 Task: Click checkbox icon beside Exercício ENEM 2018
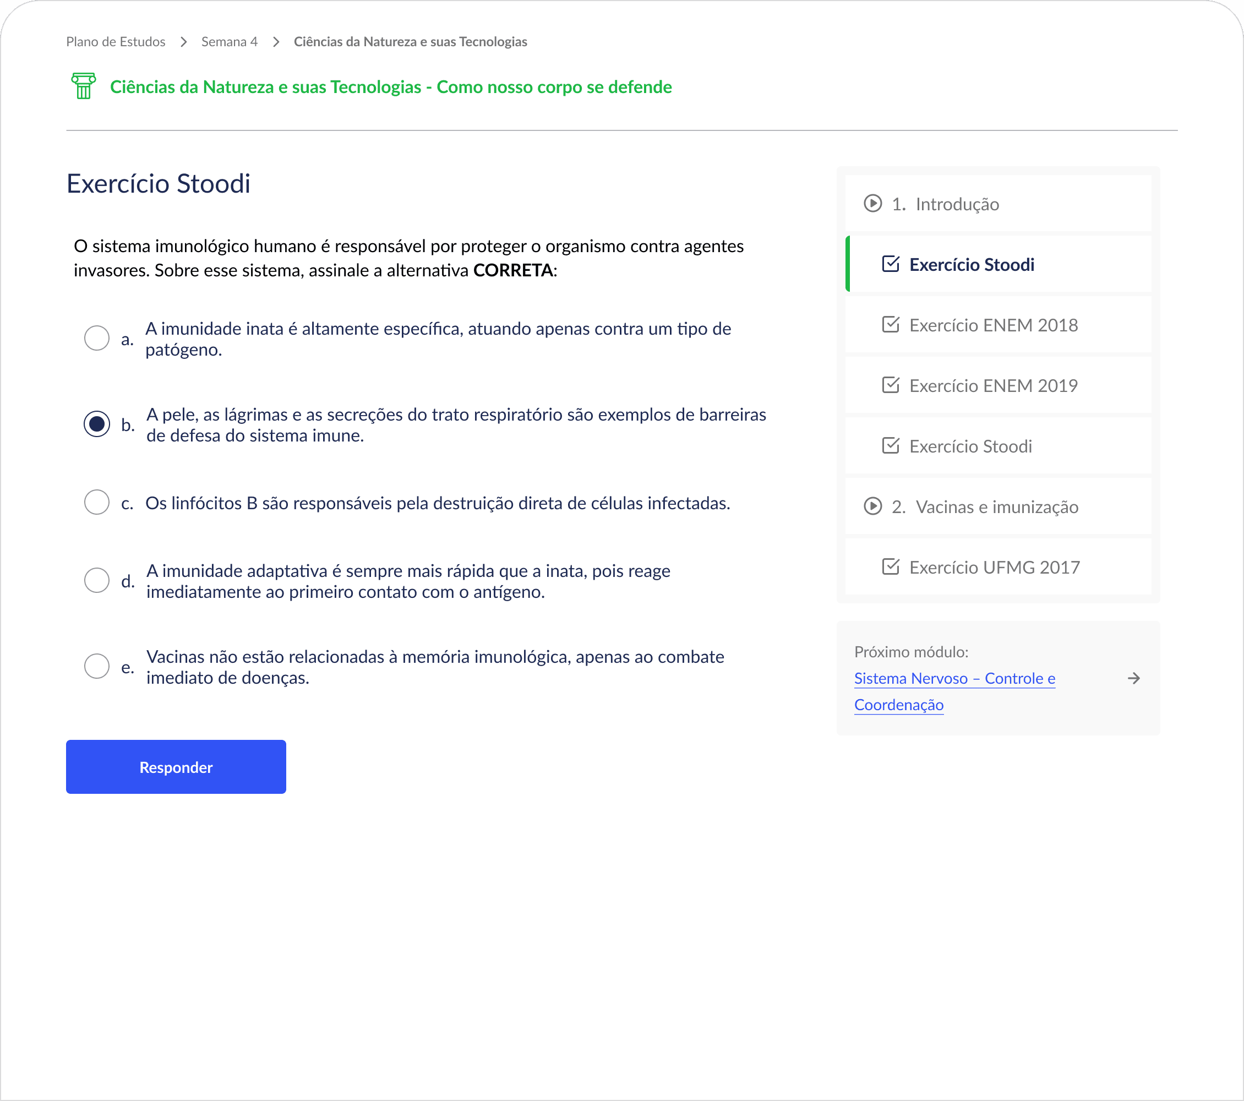click(890, 324)
